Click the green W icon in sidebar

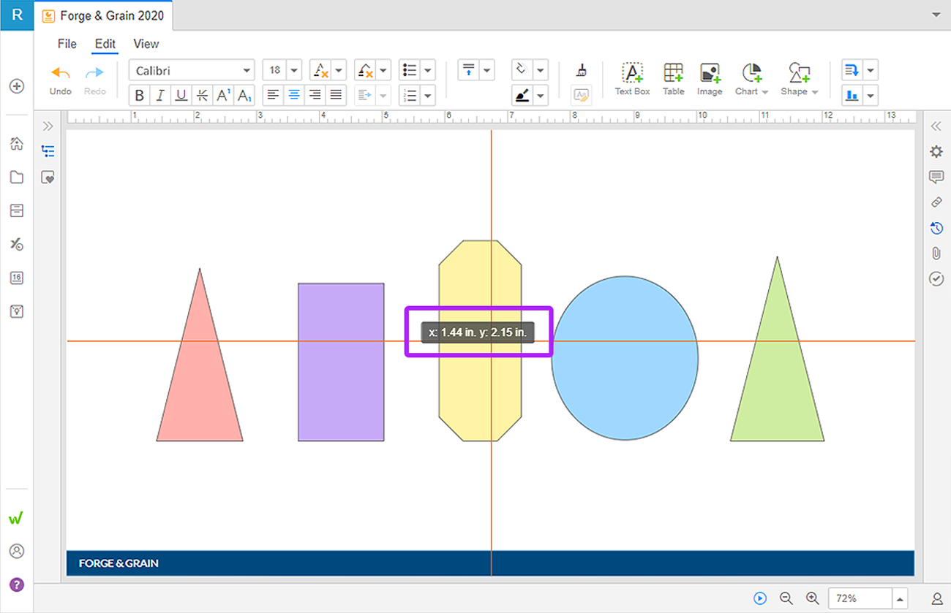[16, 519]
